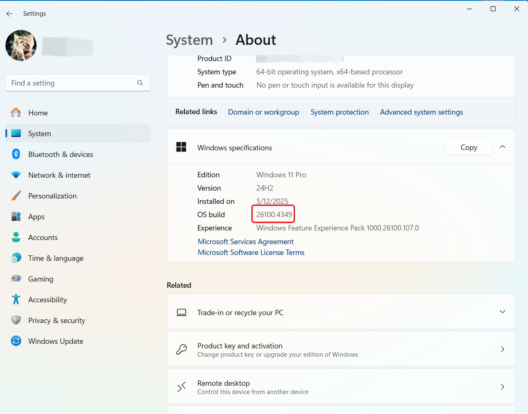Viewport: 528px width, 414px height.
Task: Open the Microsoft Services Agreement link
Action: pyautogui.click(x=246, y=241)
